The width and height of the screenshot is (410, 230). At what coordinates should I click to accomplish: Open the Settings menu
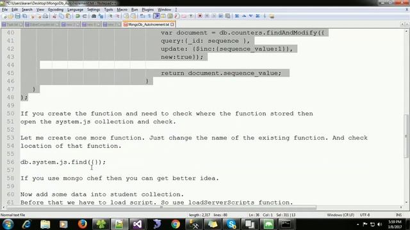[x=94, y=10]
